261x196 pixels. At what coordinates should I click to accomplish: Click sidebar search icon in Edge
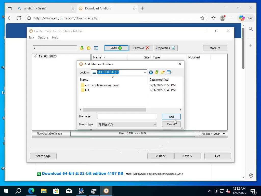point(251,29)
